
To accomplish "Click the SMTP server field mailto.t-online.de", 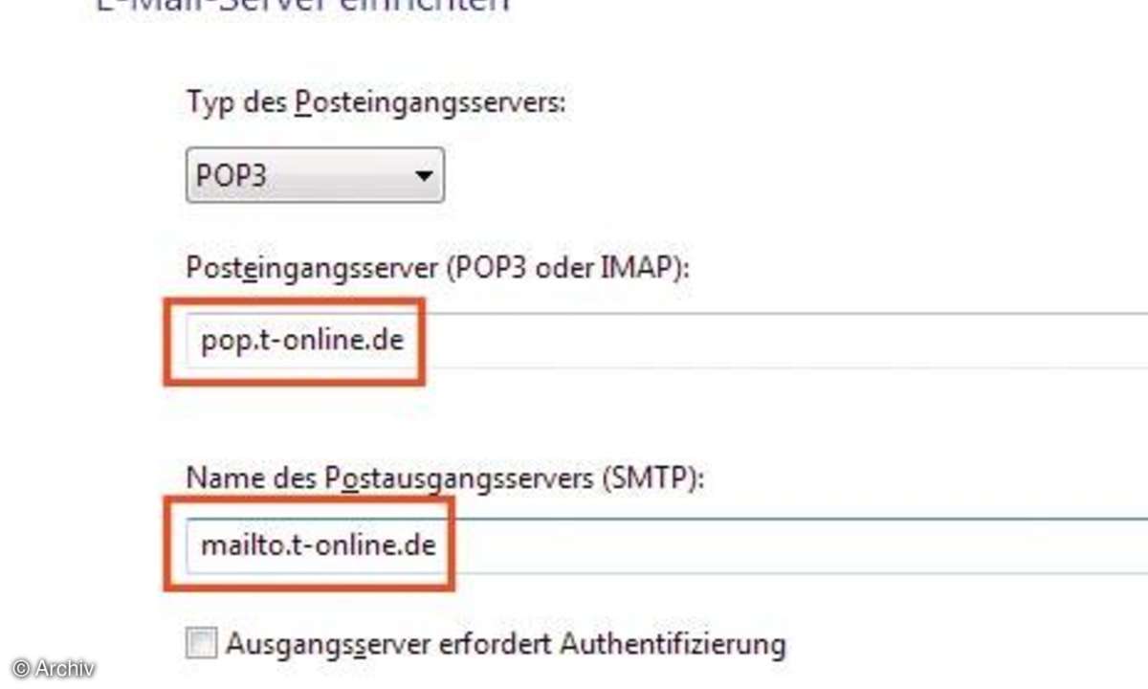I will point(667,546).
